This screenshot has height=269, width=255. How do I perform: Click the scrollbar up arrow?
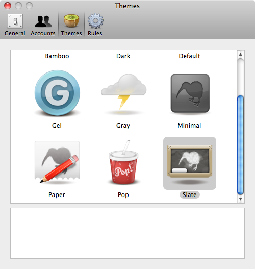click(240, 54)
